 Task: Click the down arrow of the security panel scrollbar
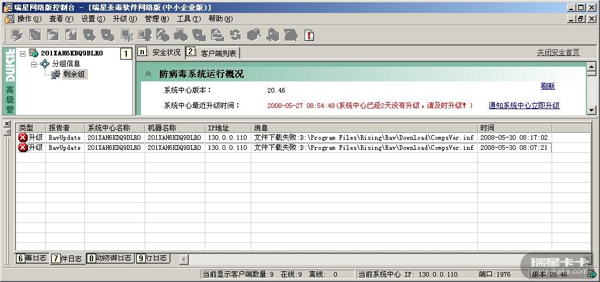[x=591, y=110]
